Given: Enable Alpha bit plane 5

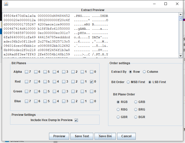Looking at the screenshot, I should 45,72.
